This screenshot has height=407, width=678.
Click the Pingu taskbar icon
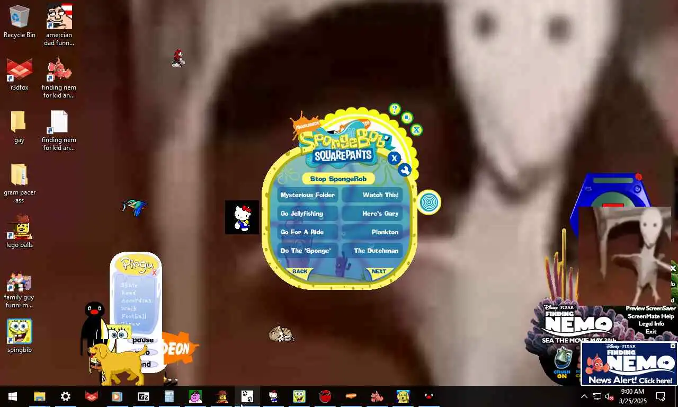click(429, 396)
